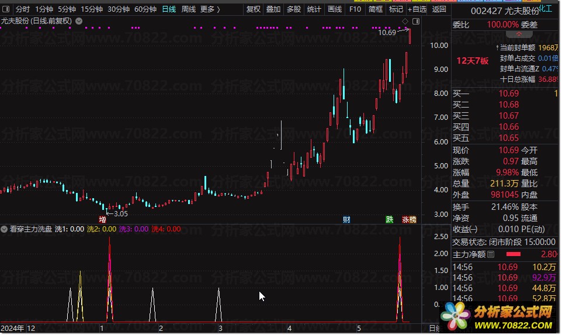Select the 周线 weekly chart tab
The image size is (562, 335).
pyautogui.click(x=189, y=9)
